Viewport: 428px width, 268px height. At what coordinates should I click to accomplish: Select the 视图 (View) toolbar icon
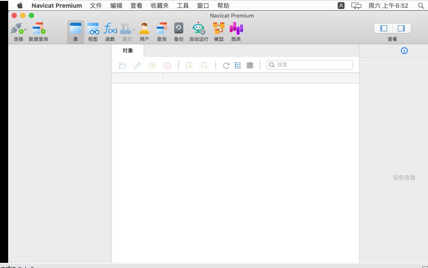(93, 29)
